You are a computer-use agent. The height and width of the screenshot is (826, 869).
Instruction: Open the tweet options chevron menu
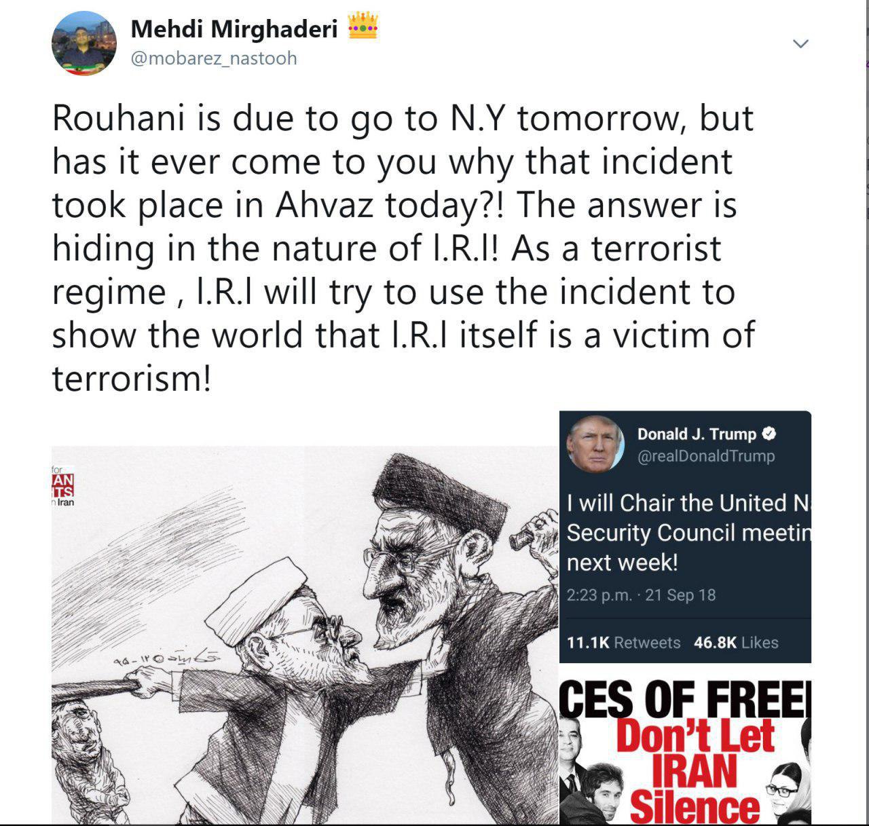pos(801,44)
